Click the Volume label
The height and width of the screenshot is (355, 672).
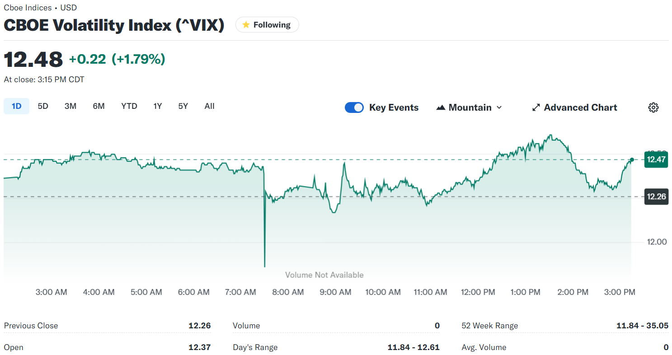246,326
